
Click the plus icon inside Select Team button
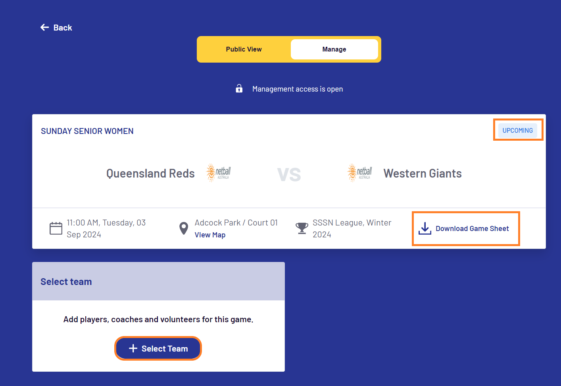click(133, 348)
